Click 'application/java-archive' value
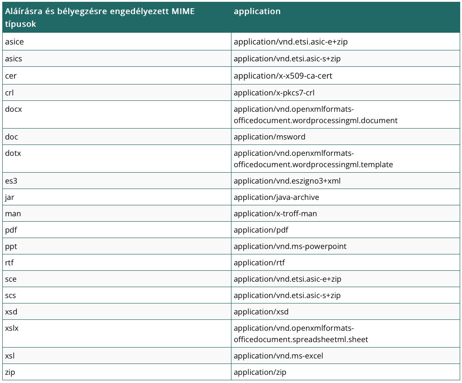 tap(276, 197)
